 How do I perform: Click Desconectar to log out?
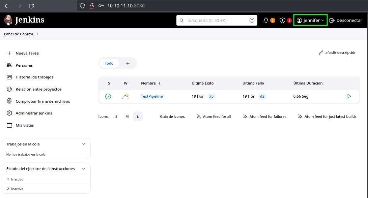(x=346, y=21)
